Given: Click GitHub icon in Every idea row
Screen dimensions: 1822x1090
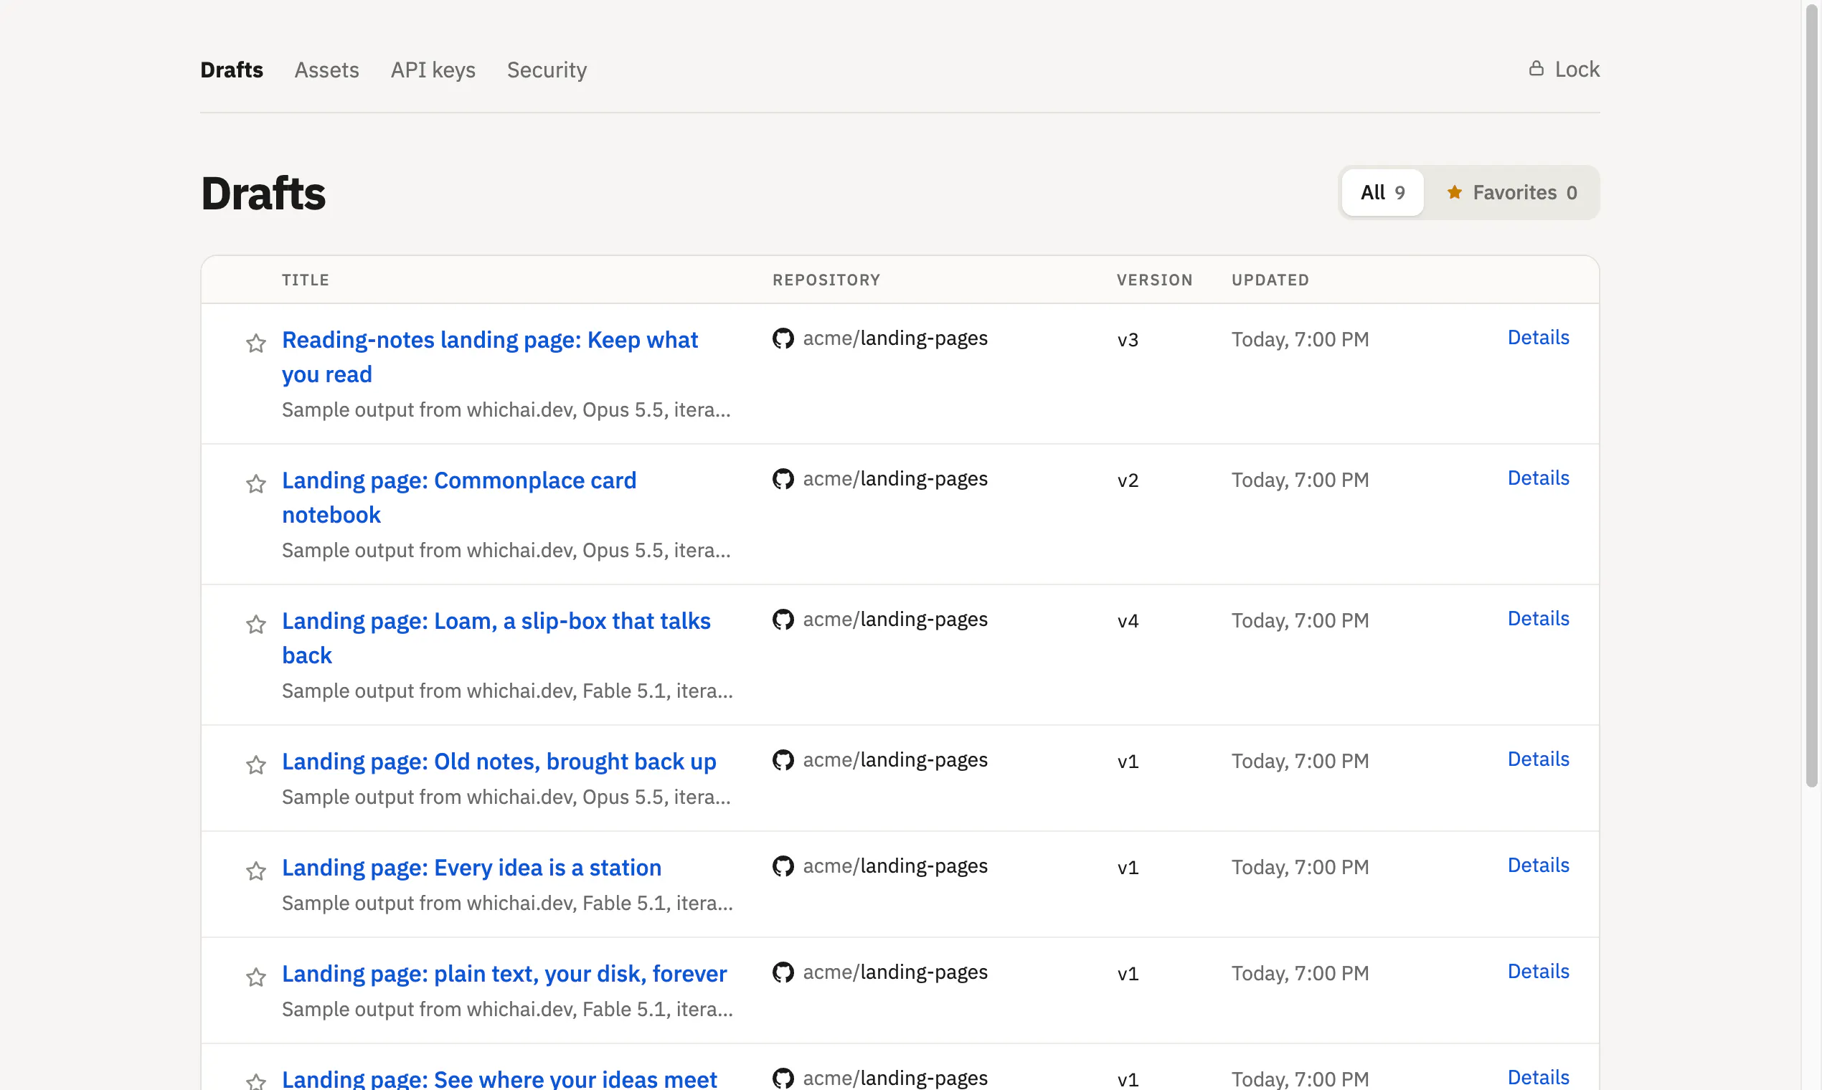Looking at the screenshot, I should point(783,866).
